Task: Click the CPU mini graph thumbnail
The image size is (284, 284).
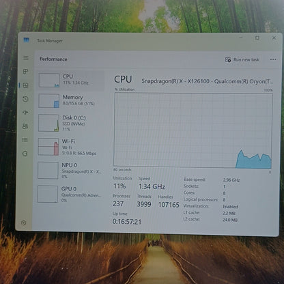Action: tap(49, 80)
